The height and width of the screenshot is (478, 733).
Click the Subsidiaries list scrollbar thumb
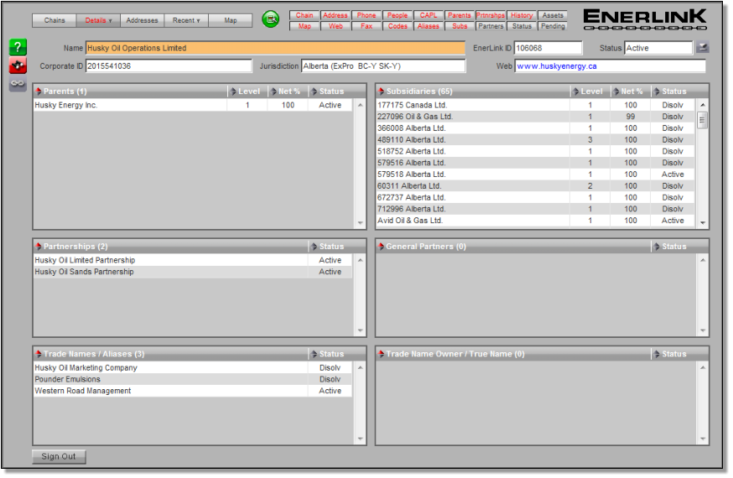click(702, 120)
